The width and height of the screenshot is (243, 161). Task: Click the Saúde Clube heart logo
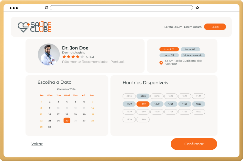coord(24,27)
